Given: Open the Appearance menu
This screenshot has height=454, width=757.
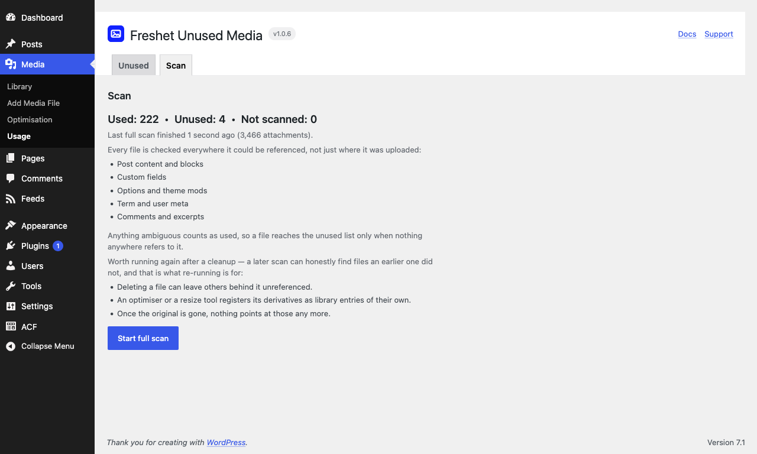Looking at the screenshot, I should point(47,226).
